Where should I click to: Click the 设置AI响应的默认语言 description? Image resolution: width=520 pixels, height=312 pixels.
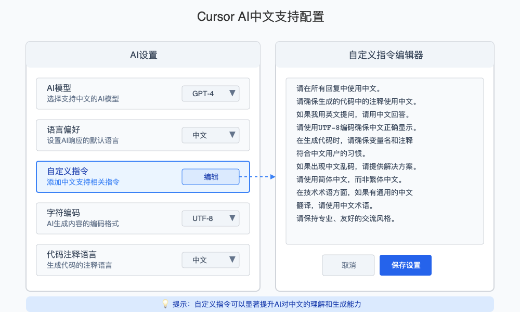tap(83, 140)
